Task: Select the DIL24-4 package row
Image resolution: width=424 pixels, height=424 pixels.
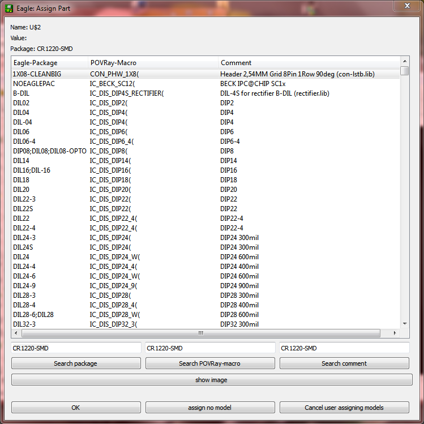Action: click(x=205, y=267)
